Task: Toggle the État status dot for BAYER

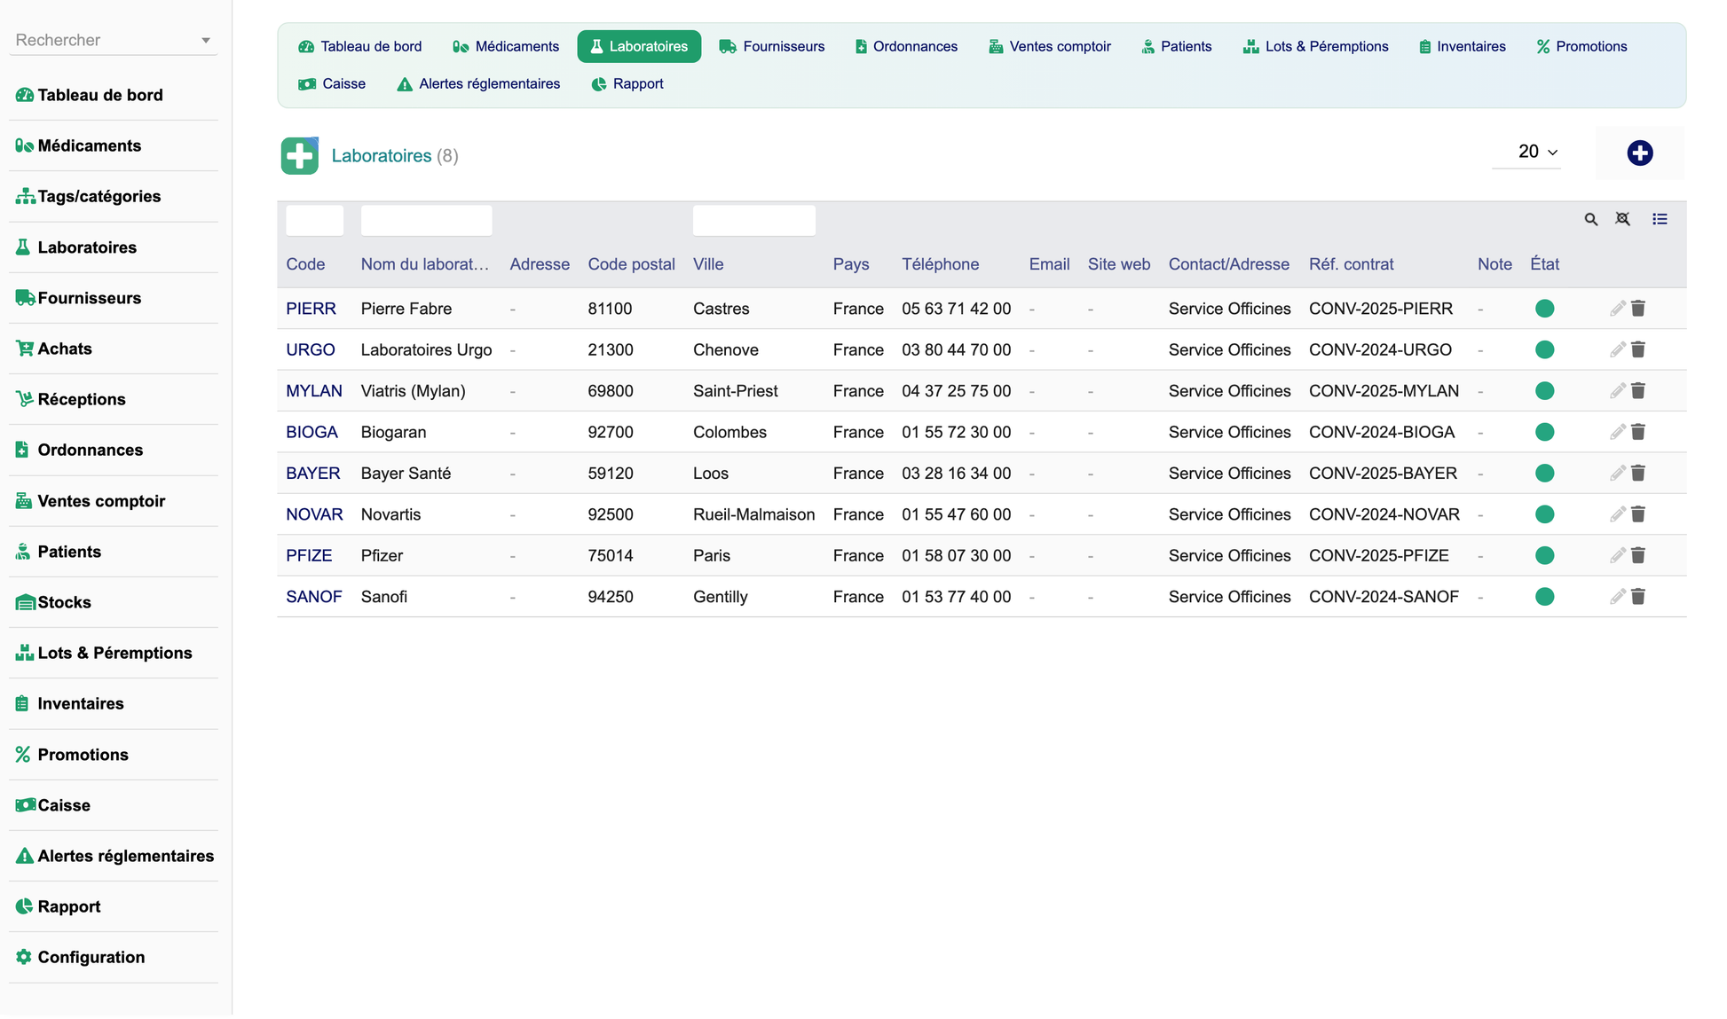Action: [1544, 474]
